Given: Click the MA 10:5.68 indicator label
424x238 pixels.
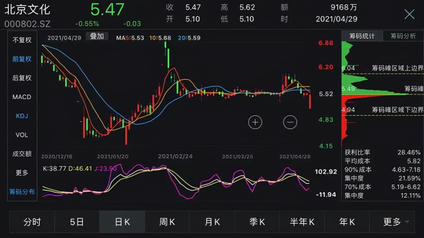Looking at the screenshot, I should [160, 38].
